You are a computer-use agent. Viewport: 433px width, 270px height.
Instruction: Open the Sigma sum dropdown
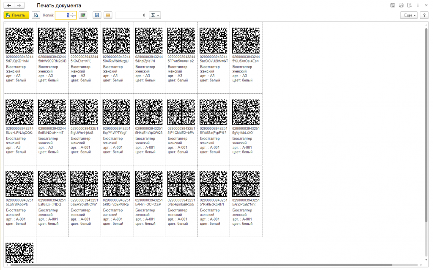click(155, 15)
